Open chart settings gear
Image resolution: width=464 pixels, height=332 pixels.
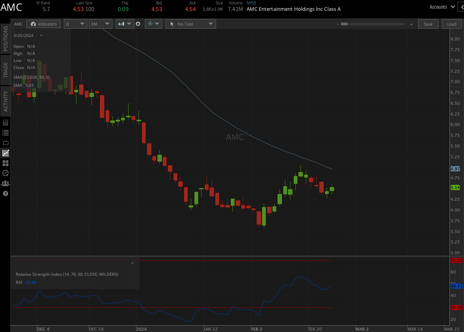pos(138,24)
